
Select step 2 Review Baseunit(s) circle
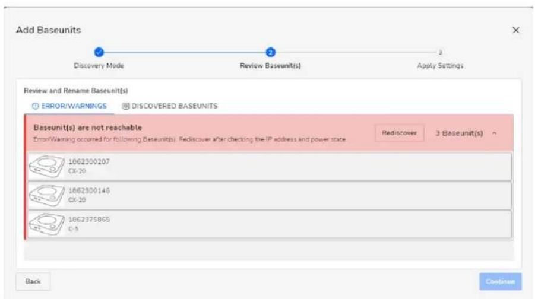coord(271,52)
